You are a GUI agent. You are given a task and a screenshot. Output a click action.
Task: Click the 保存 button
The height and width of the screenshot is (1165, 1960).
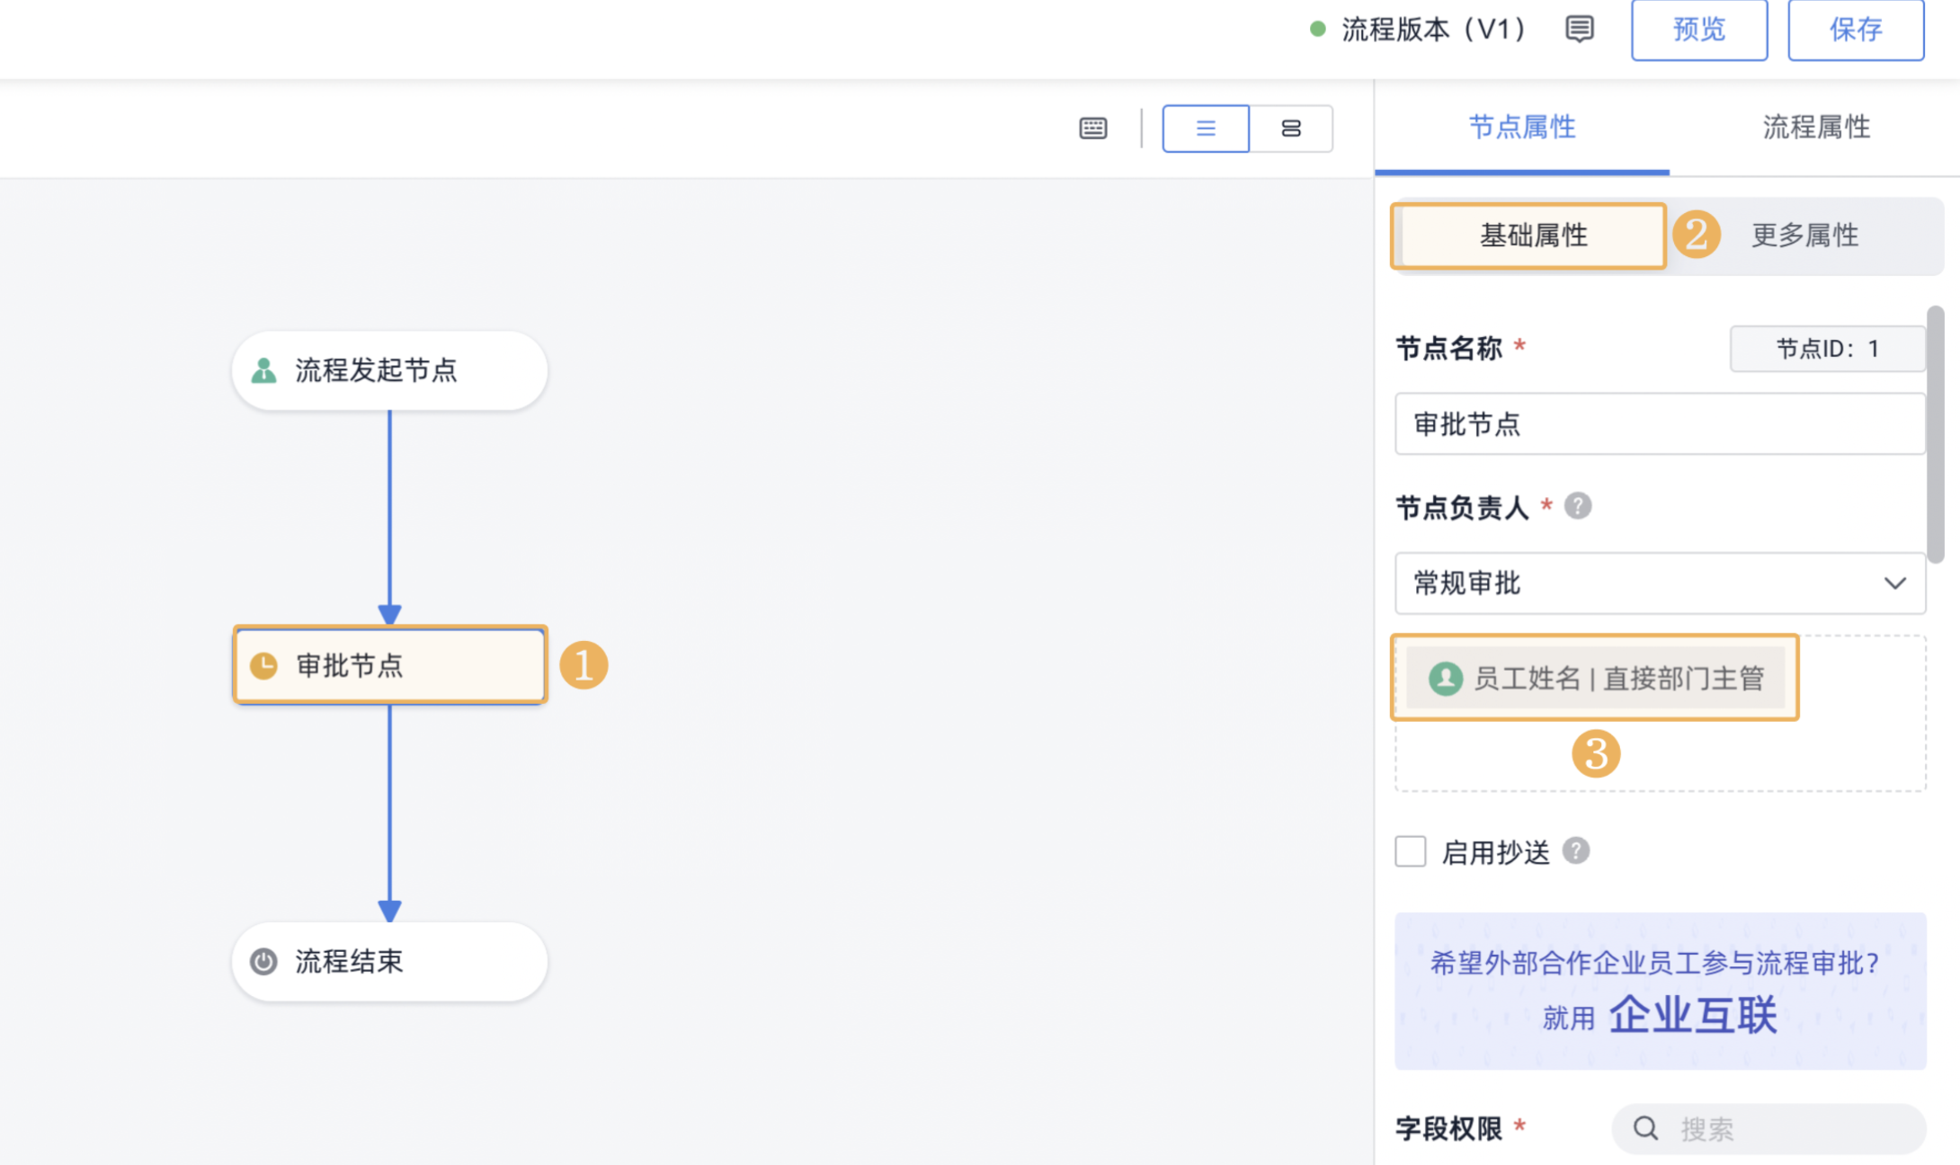click(1855, 30)
